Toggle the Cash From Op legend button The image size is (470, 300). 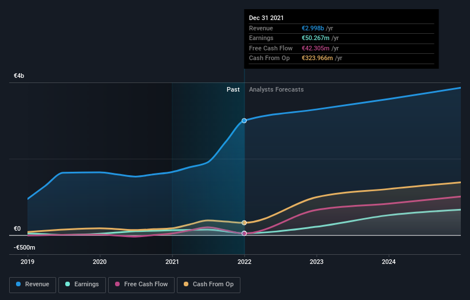pos(208,285)
